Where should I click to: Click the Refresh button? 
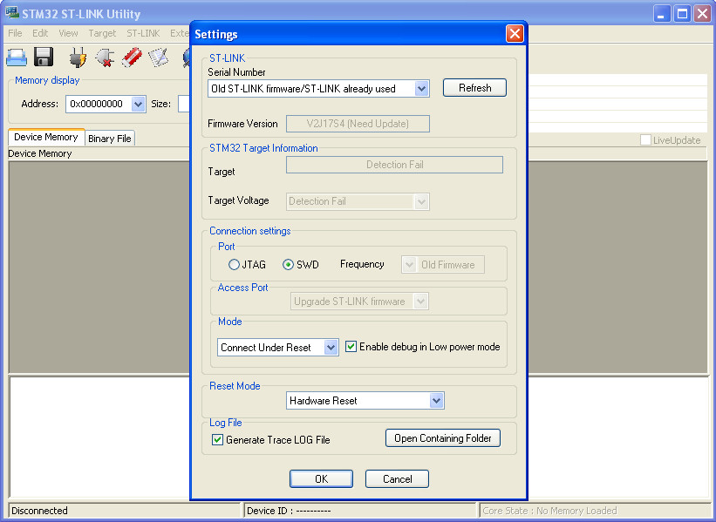474,88
